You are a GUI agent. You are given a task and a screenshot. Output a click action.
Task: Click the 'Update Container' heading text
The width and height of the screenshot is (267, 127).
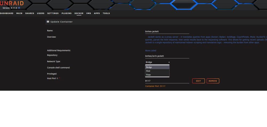click(61, 22)
